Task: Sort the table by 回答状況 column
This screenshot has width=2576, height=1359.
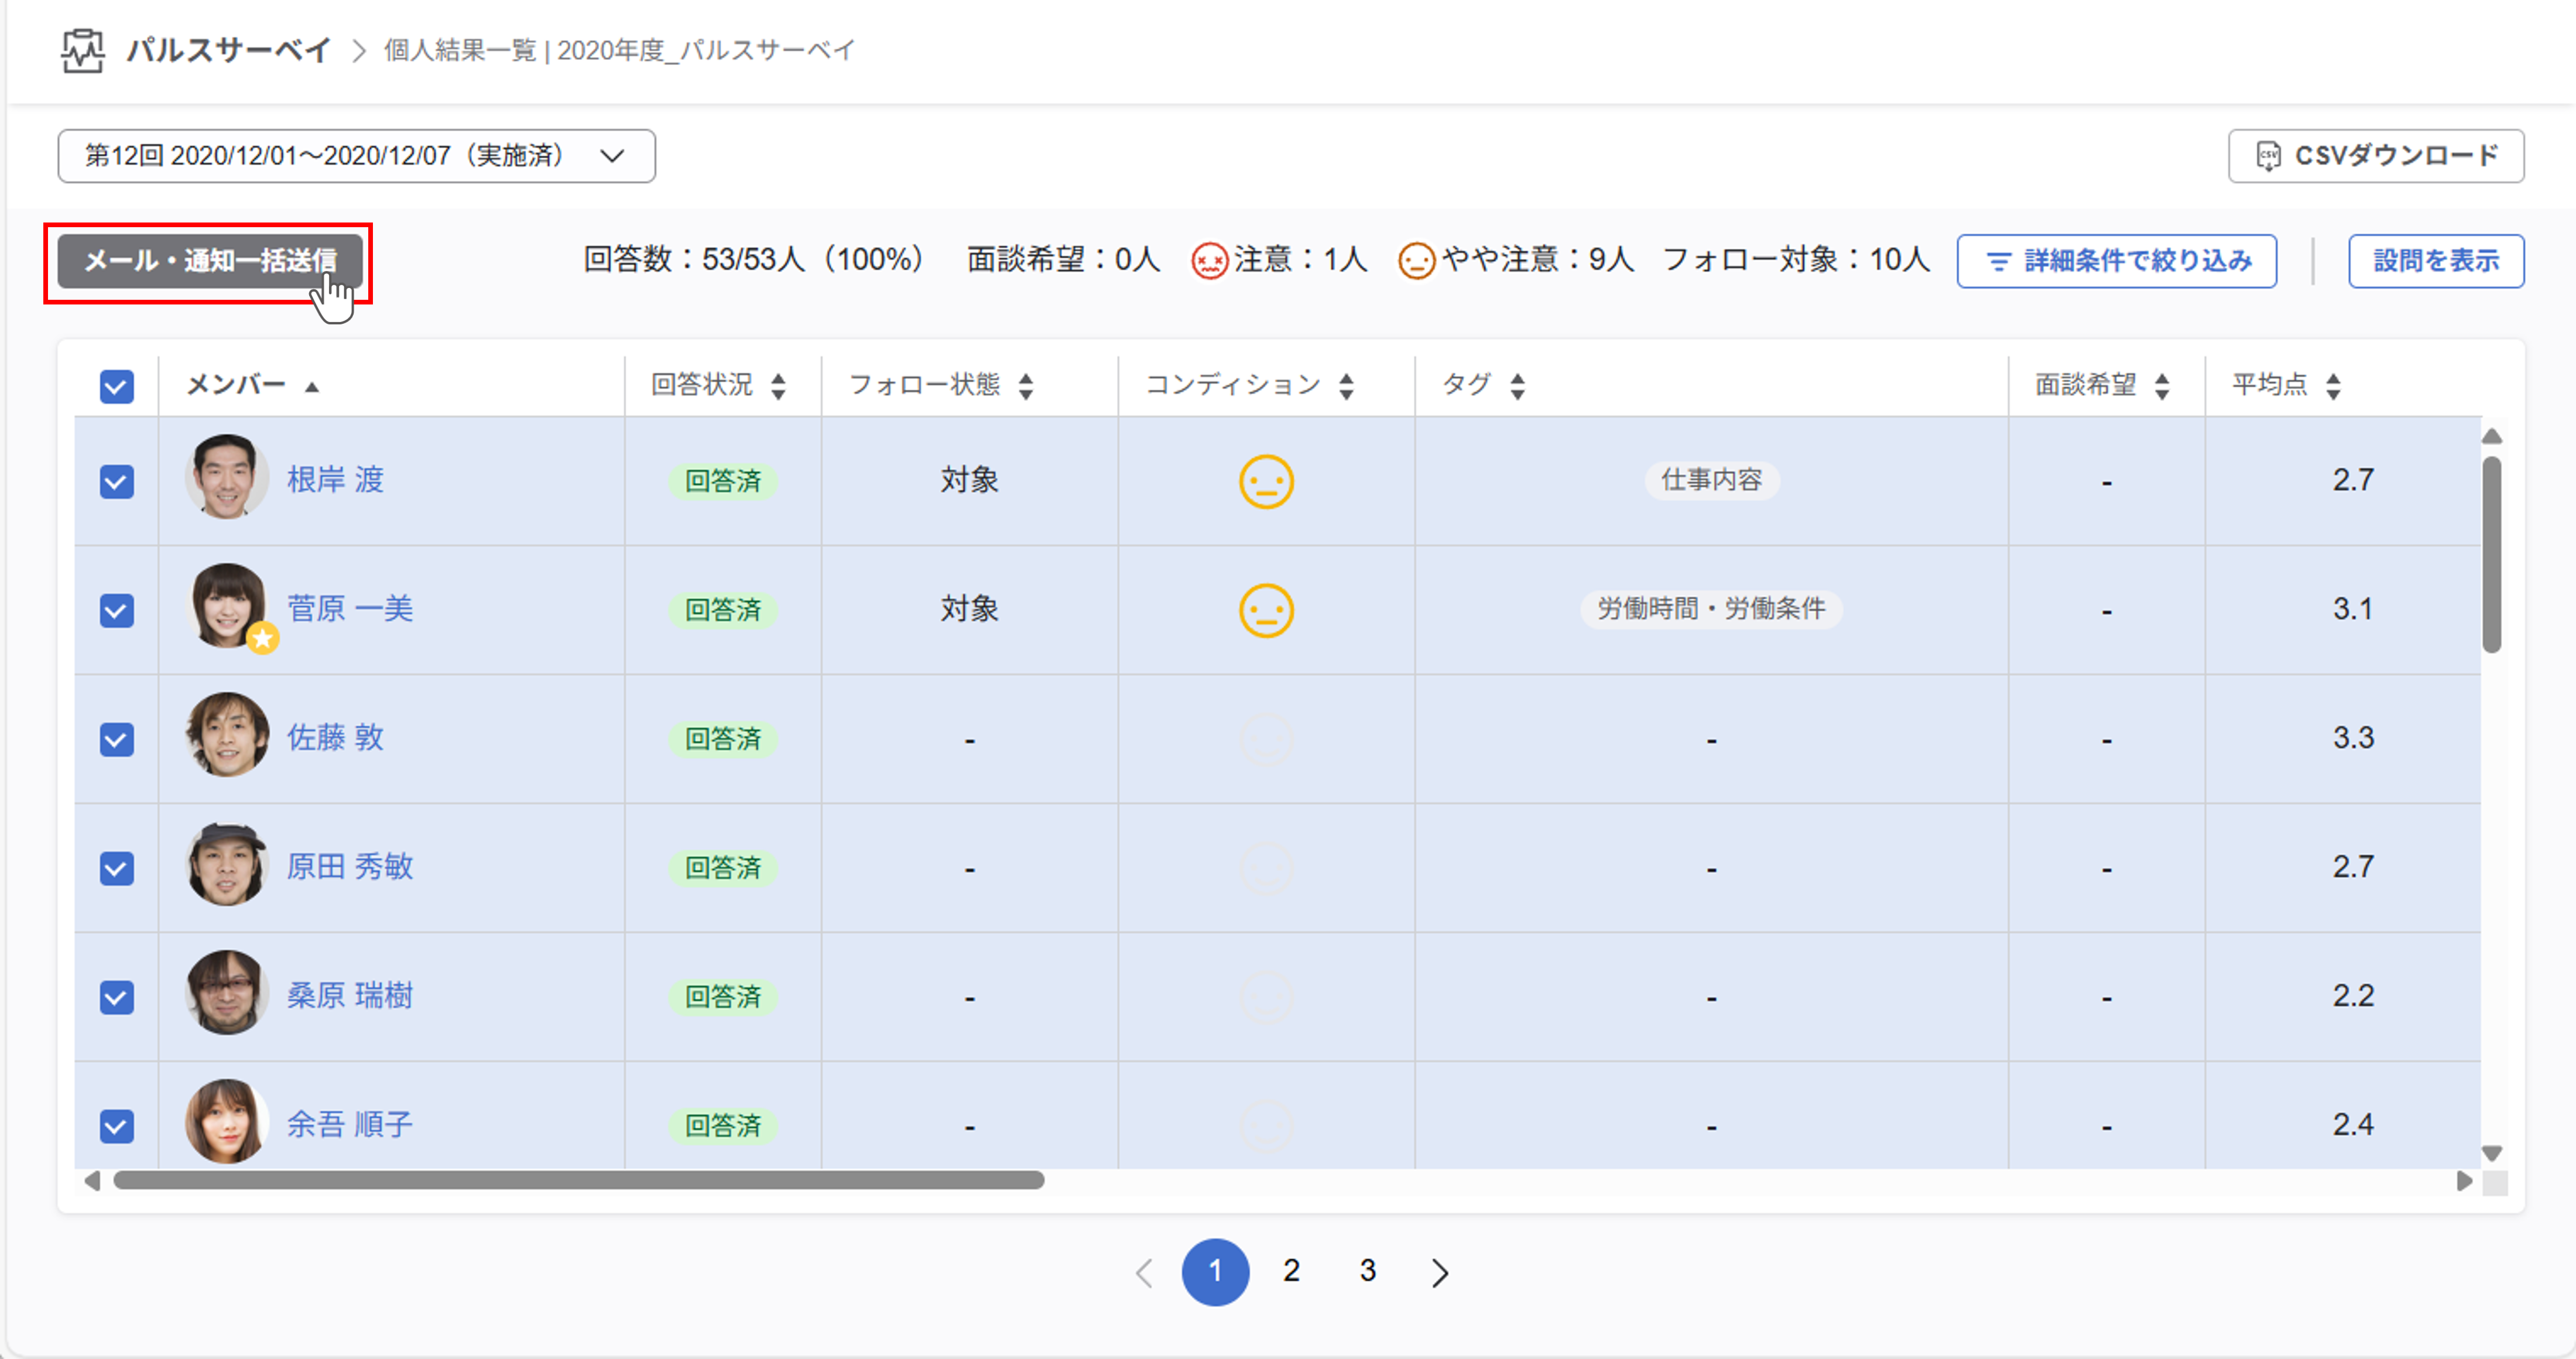Action: coord(778,385)
